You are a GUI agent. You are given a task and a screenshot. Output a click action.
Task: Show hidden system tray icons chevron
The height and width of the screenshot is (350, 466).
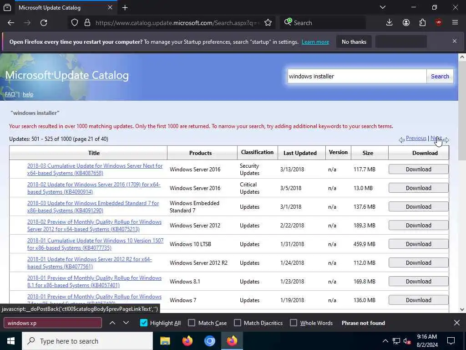click(x=385, y=341)
